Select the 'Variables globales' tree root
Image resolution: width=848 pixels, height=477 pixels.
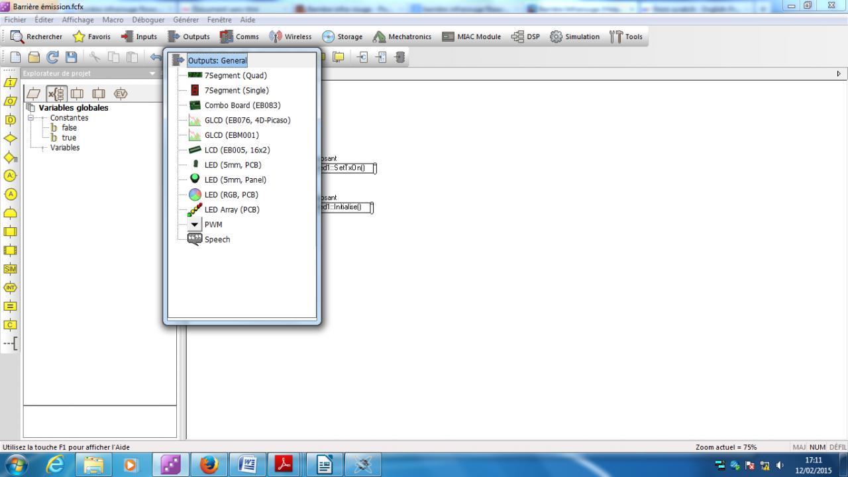[74, 108]
